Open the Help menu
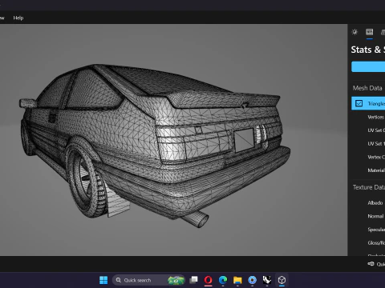This screenshot has width=385, height=288. (18, 18)
